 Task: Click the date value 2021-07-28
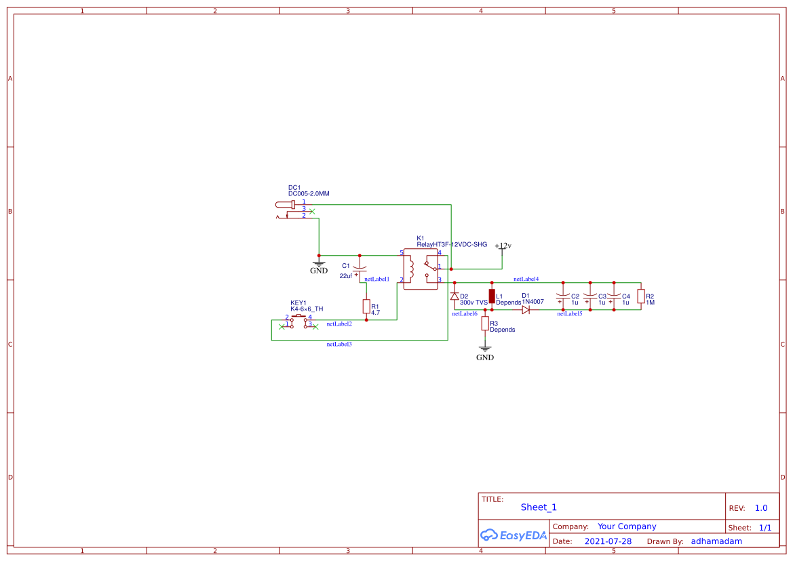pos(608,541)
